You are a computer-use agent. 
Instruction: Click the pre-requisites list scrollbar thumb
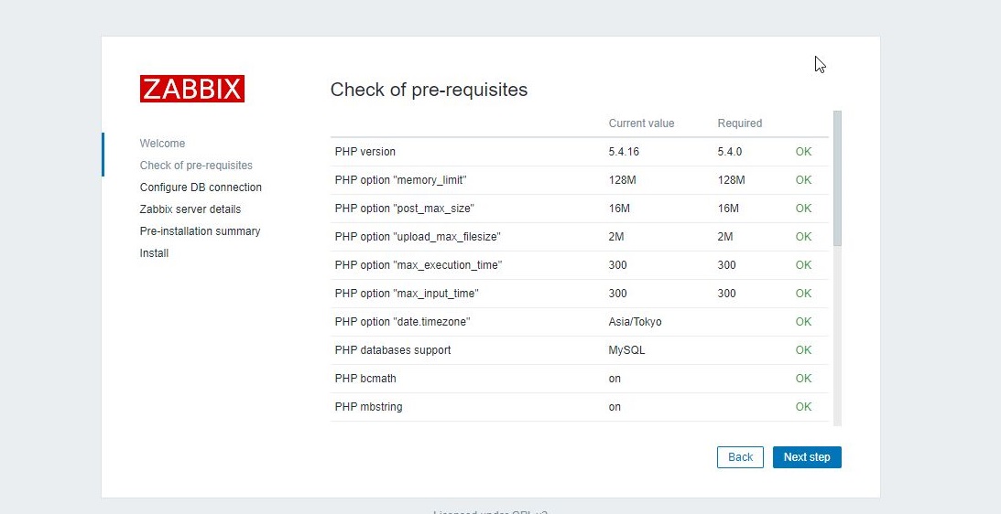tap(838, 178)
